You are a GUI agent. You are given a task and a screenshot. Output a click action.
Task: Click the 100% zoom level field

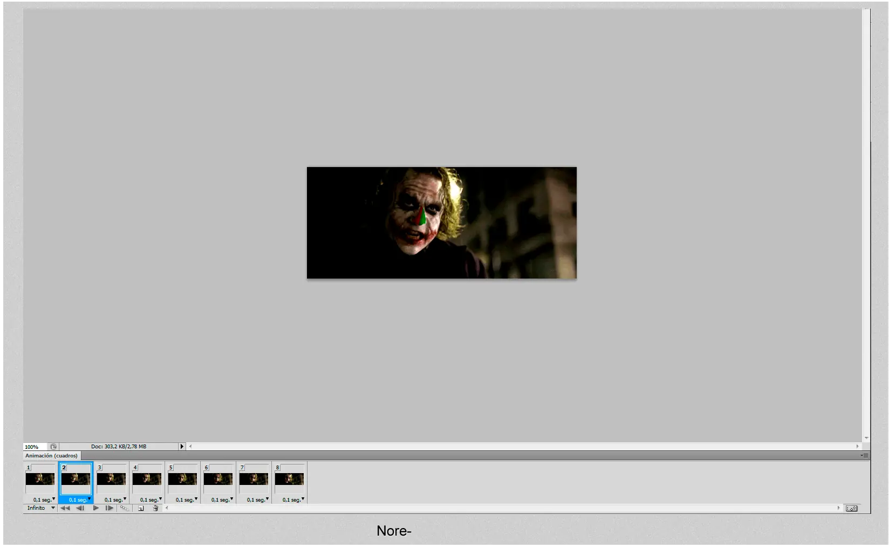point(36,447)
